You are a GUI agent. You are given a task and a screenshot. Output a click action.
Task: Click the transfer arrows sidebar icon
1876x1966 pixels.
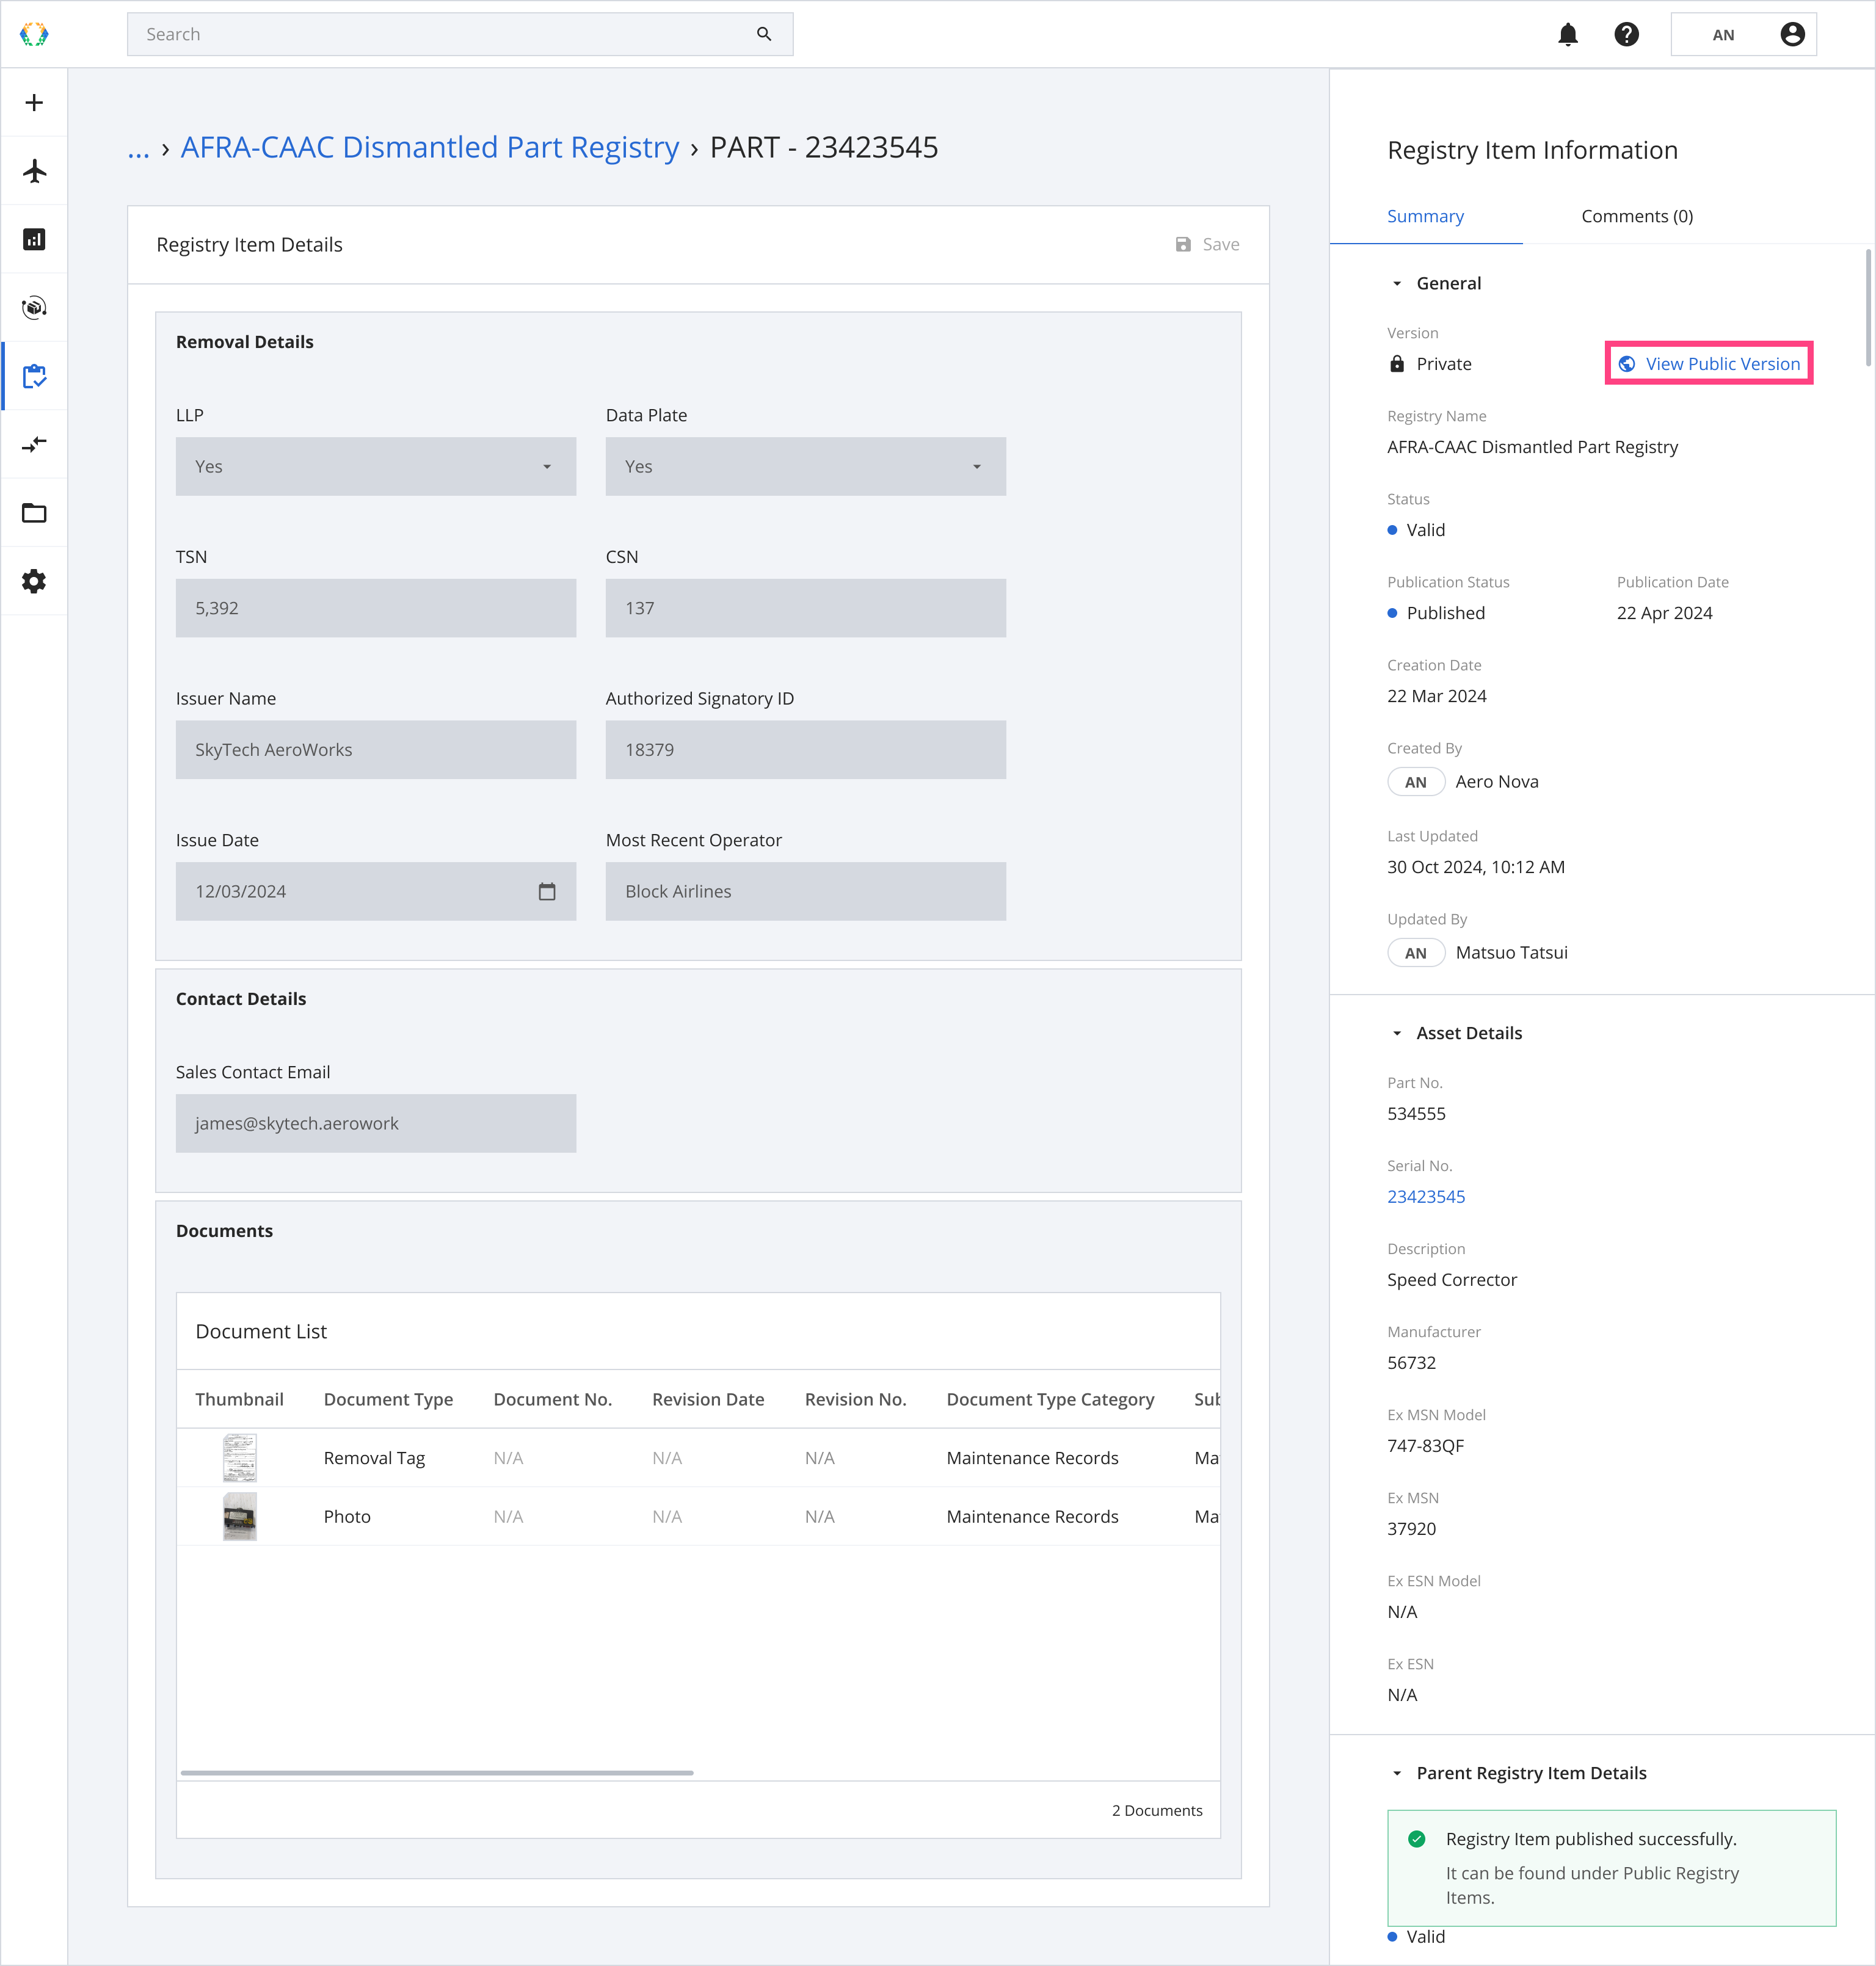34,444
